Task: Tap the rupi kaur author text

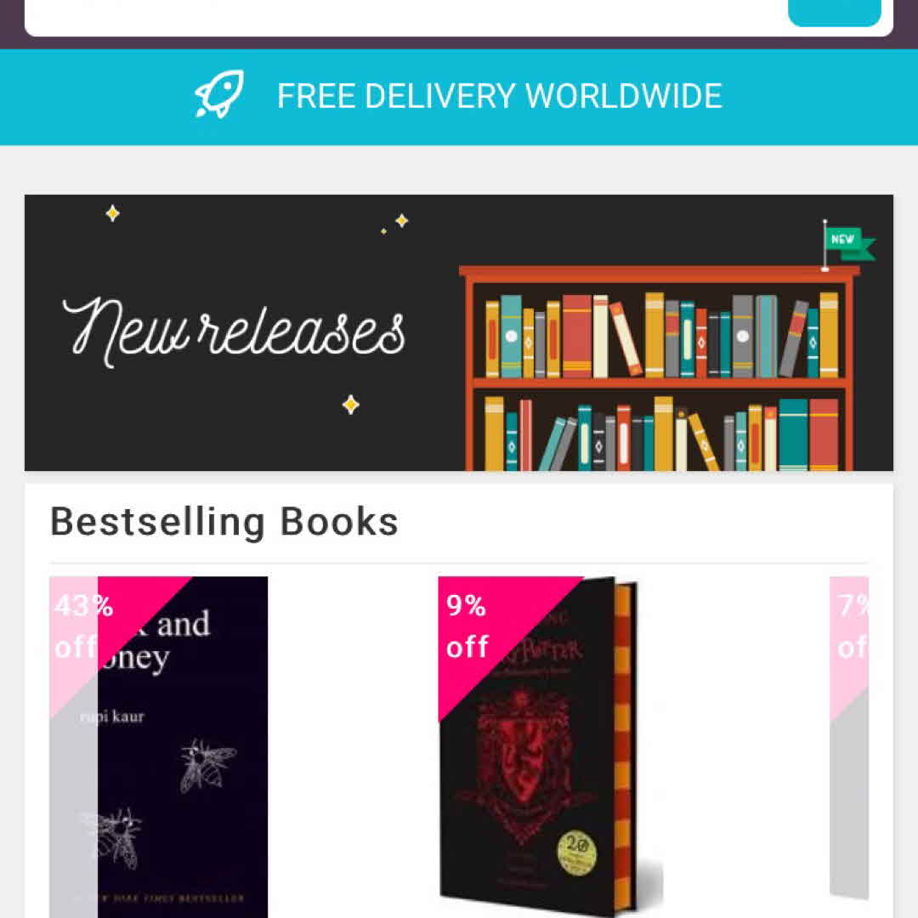Action: pos(112,717)
